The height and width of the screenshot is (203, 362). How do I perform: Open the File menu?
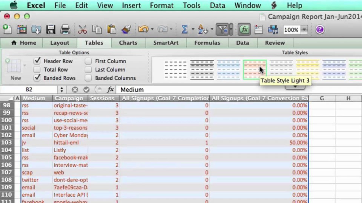click(x=60, y=5)
